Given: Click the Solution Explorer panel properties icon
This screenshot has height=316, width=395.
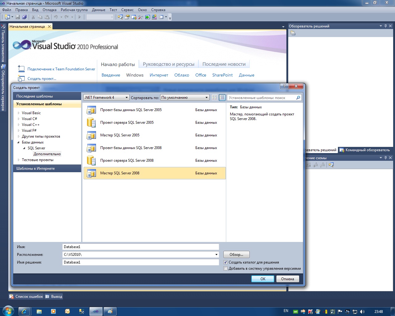Looking at the screenshot, I should [293, 33].
